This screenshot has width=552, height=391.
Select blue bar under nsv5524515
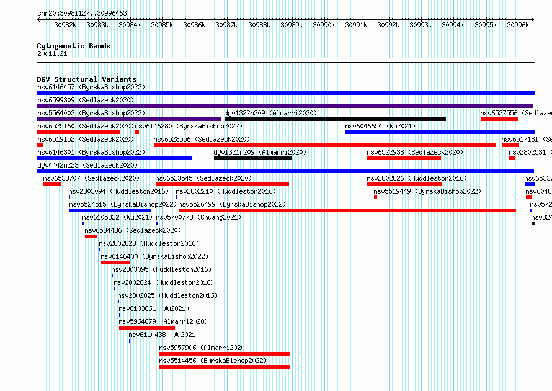click(x=110, y=210)
